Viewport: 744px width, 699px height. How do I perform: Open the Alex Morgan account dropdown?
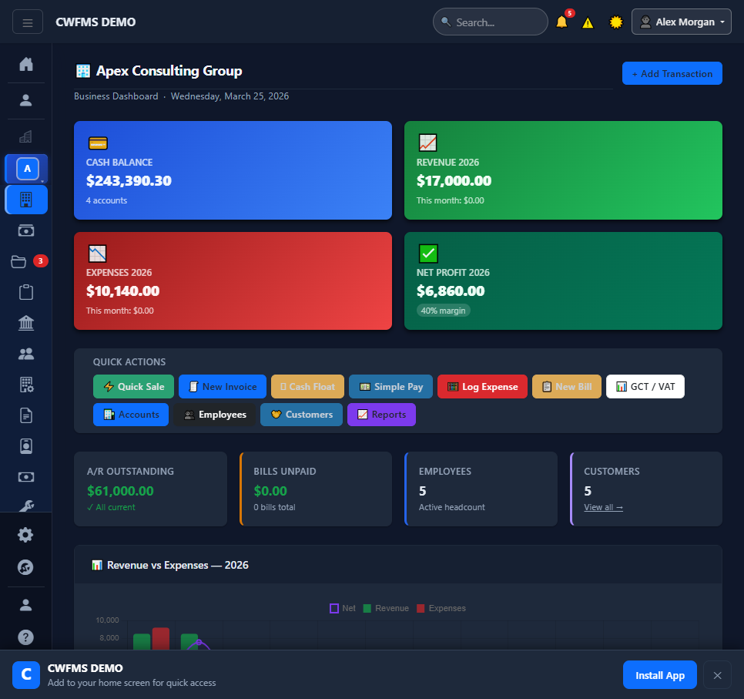[681, 22]
